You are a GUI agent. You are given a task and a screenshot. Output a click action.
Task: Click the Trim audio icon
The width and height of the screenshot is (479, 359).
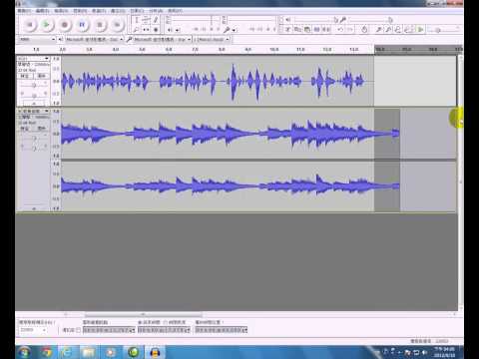click(x=317, y=30)
